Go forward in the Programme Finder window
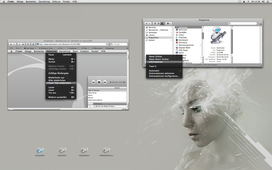The width and height of the screenshot is (272, 170). point(150,23)
